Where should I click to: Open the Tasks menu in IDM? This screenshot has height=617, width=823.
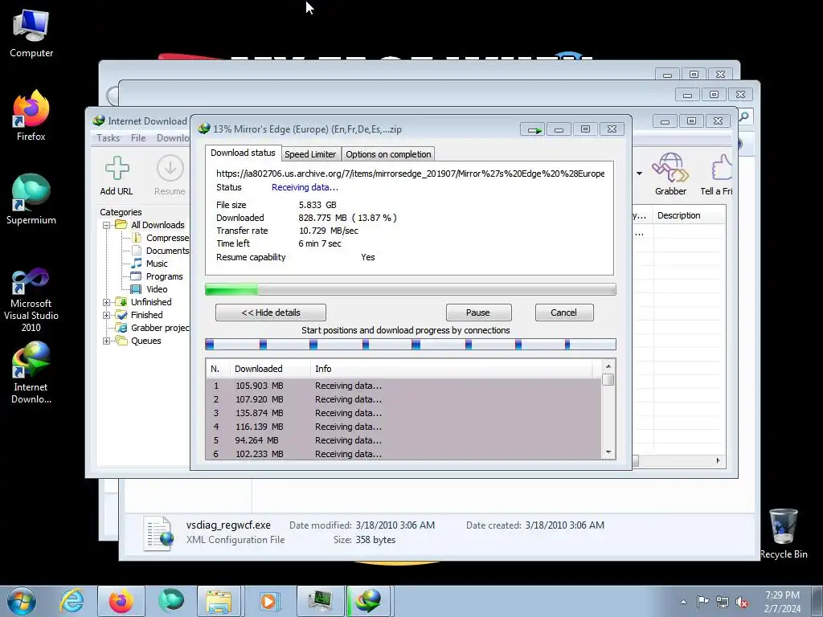coord(109,138)
